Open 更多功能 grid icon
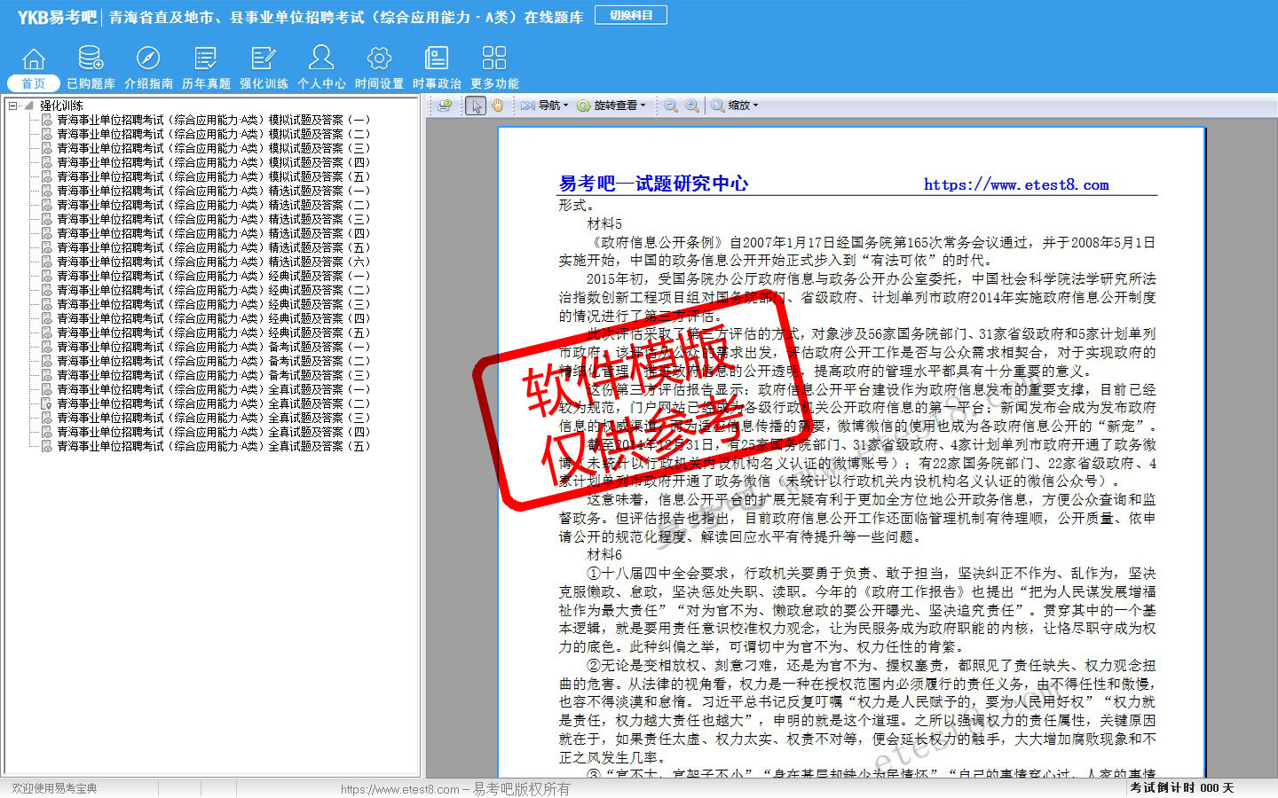 tap(494, 59)
